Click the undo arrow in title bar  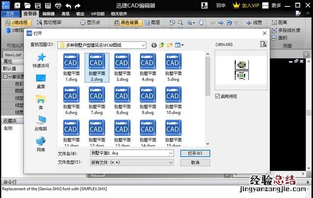(x=68, y=6)
